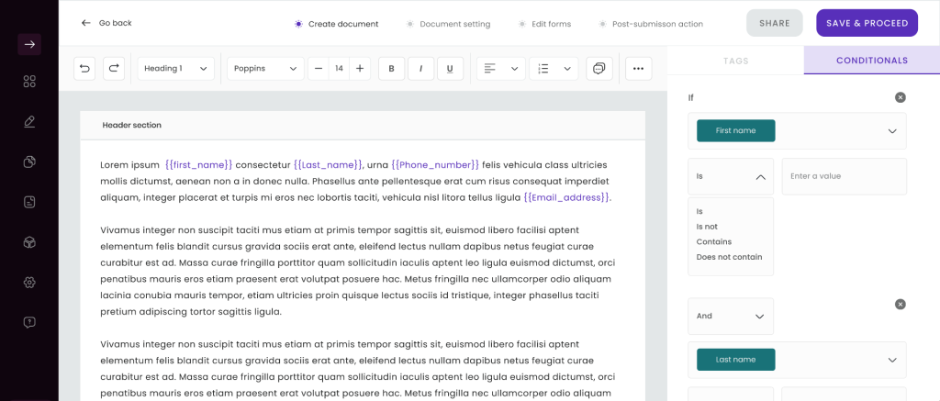Go back using the back arrow link
This screenshot has width=940, height=401.
click(106, 23)
